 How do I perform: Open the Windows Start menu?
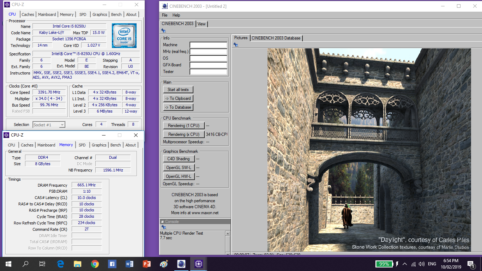pyautogui.click(x=8, y=264)
